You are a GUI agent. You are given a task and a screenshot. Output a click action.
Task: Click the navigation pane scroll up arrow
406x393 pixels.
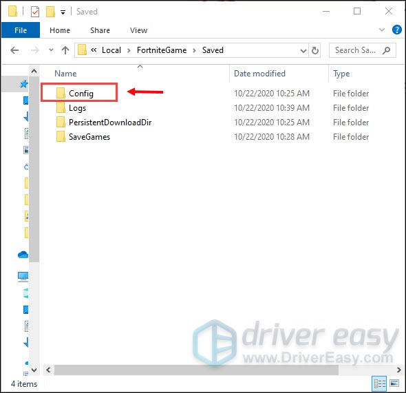[x=34, y=71]
